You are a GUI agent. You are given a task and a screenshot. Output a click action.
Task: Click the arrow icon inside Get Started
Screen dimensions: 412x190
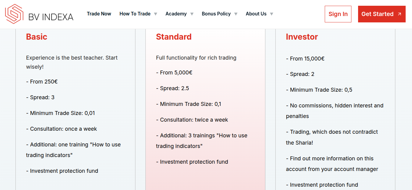[x=399, y=14]
